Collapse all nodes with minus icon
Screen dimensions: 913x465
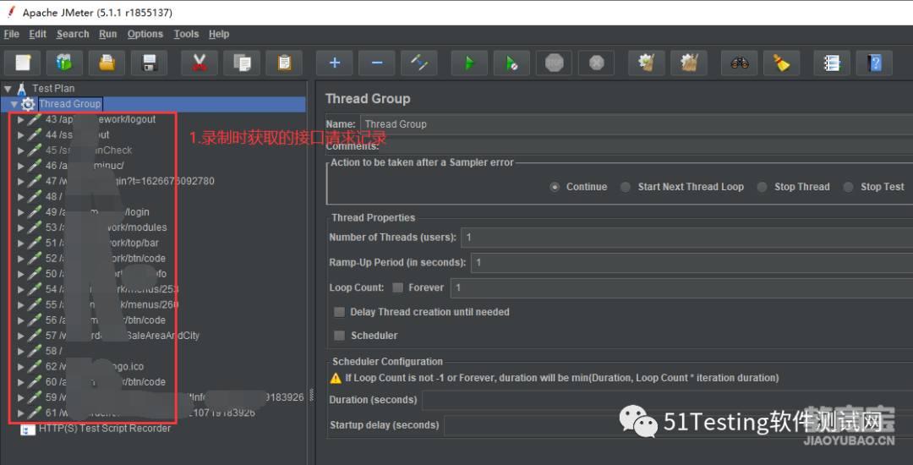coord(377,63)
